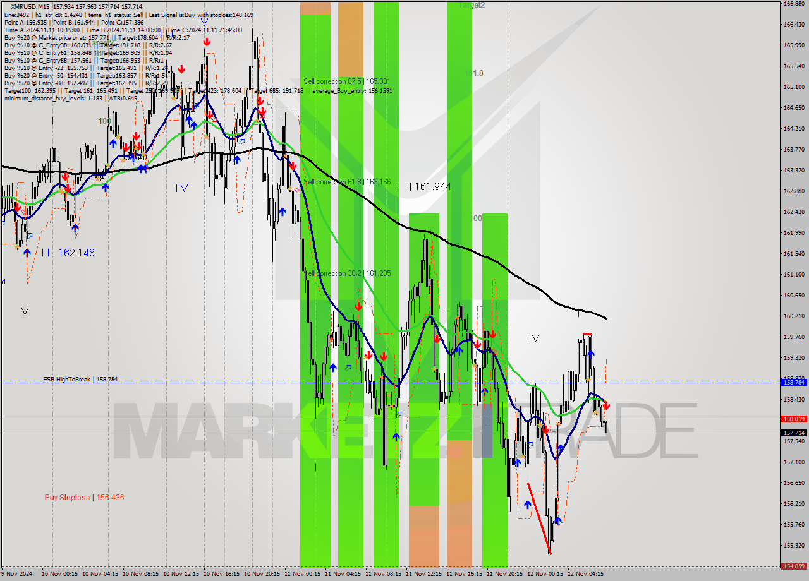This screenshot has height=581, width=809.
Task: Click the 162.148 wave label
Action: pyautogui.click(x=68, y=253)
